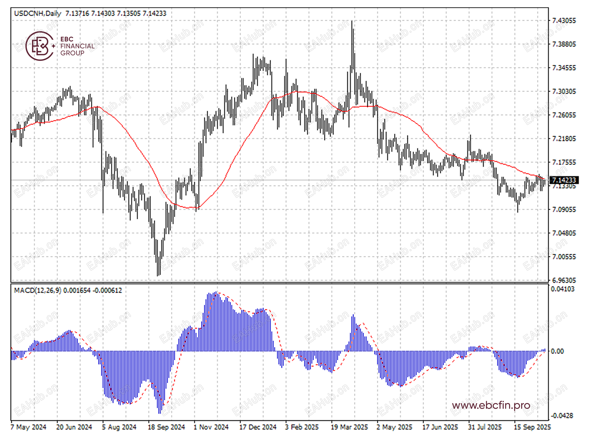Select the 19 Mar 2025 date marker
The height and width of the screenshot is (441, 590).
[x=349, y=427]
